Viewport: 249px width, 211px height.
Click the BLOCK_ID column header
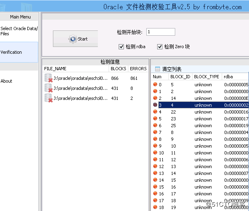pyautogui.click(x=180, y=77)
